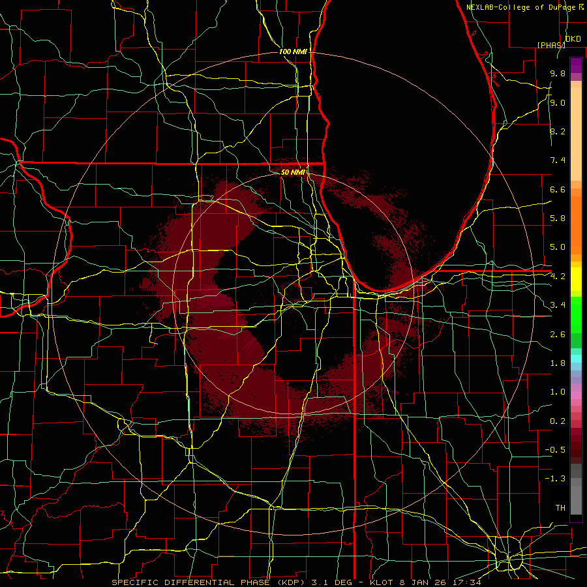The image size is (587, 587).
Task: Click the -0.5 value on color scale
Action: 555,450
